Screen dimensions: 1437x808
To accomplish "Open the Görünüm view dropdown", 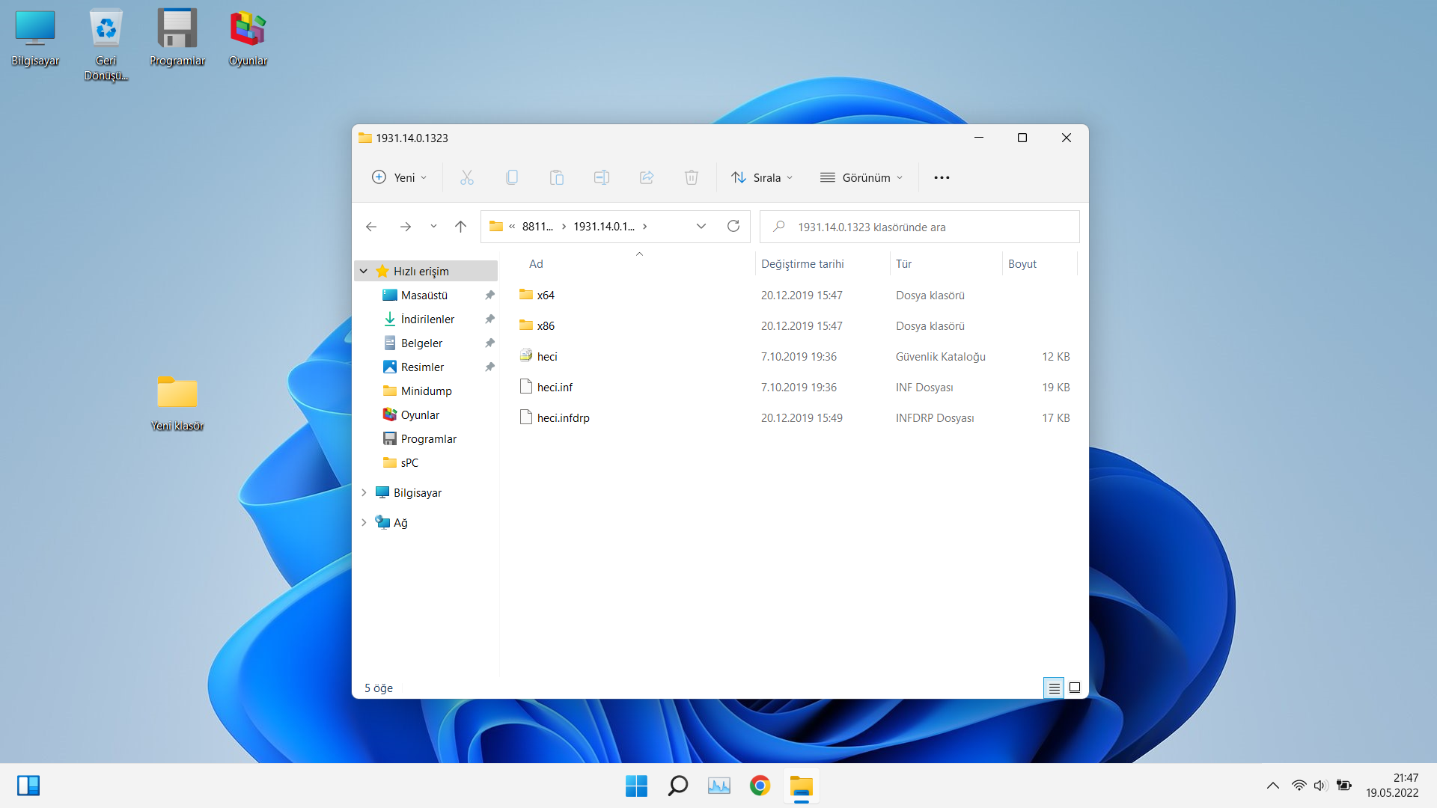I will tap(861, 177).
